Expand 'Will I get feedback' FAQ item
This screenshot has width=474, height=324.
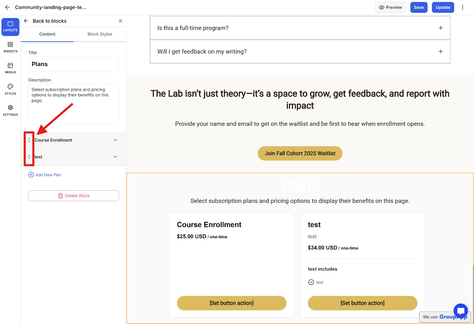[x=441, y=51]
